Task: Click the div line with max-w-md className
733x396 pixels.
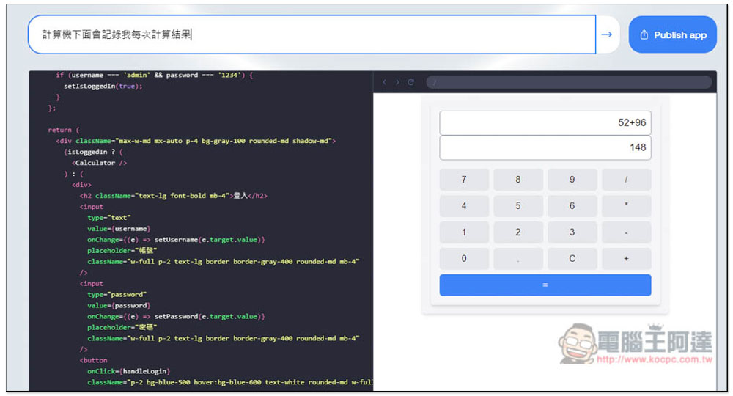Action: pyautogui.click(x=196, y=141)
